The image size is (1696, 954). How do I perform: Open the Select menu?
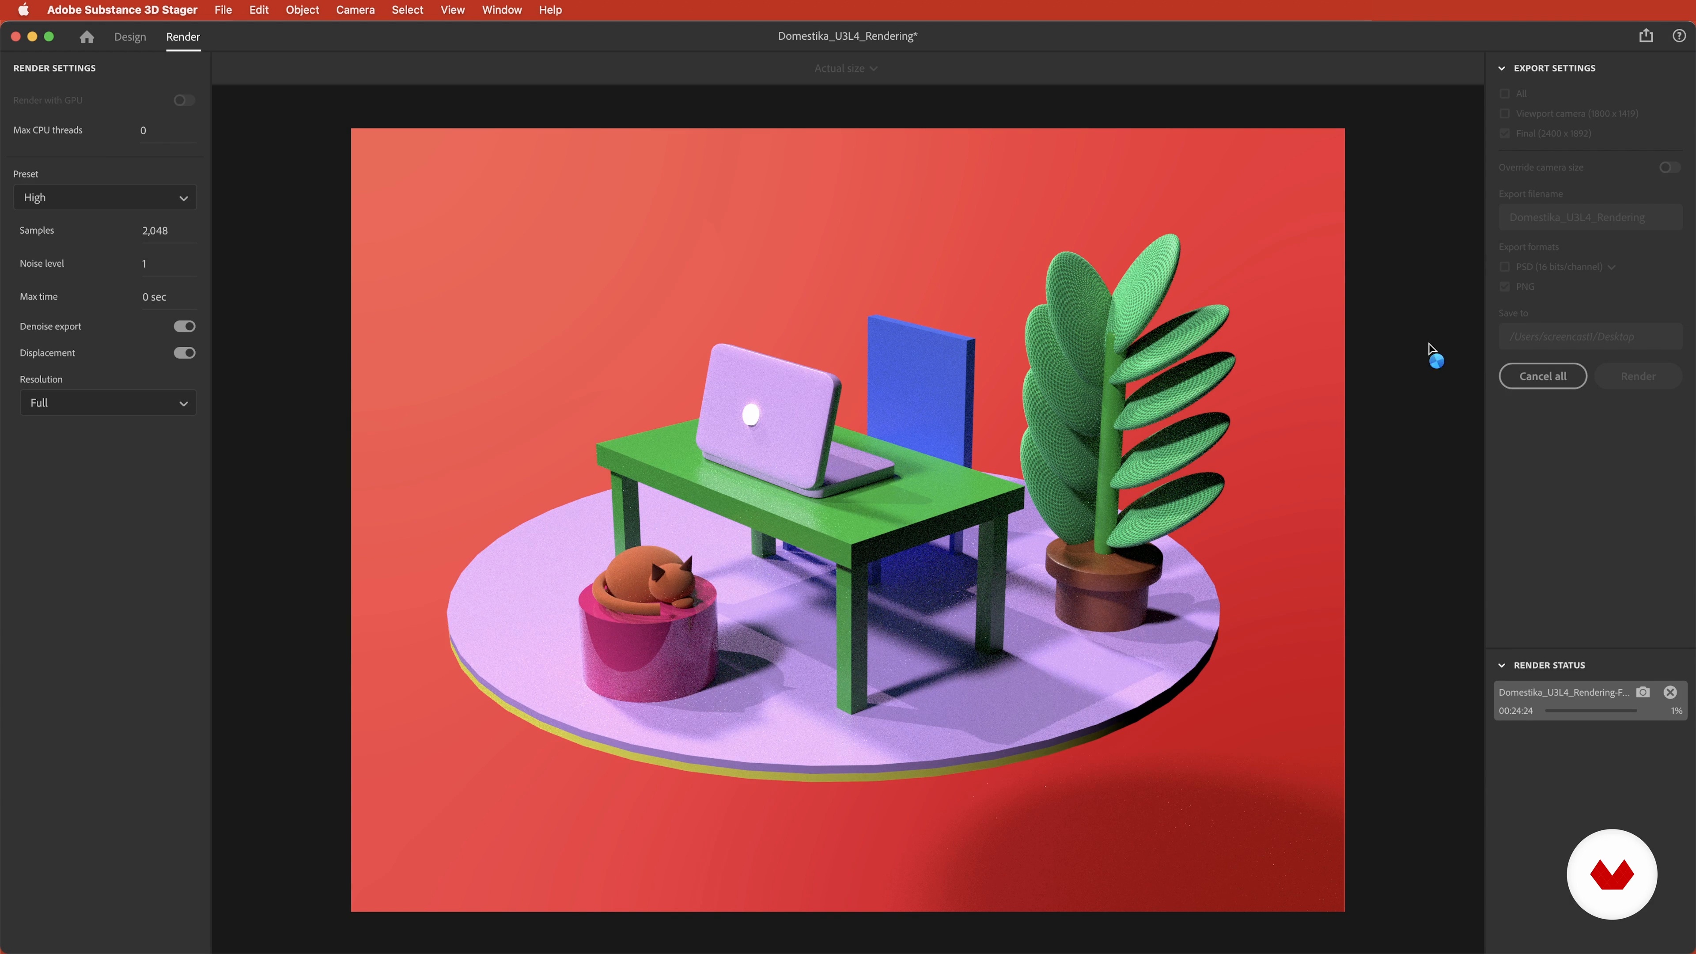[x=408, y=10]
